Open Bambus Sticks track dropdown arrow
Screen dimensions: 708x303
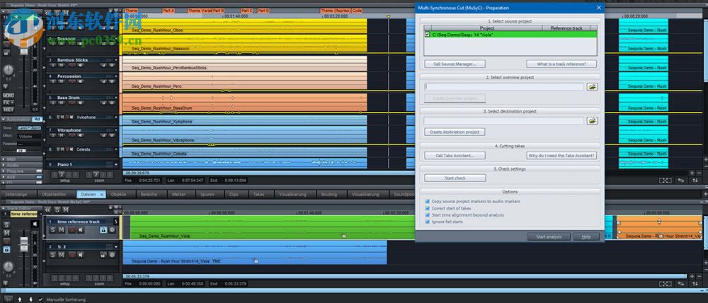[x=116, y=60]
